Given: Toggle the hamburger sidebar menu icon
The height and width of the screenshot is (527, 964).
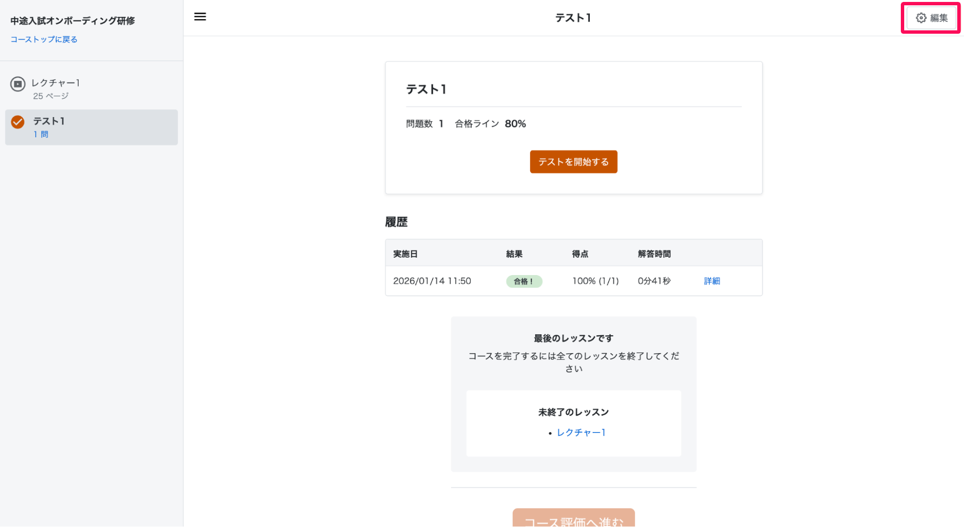Looking at the screenshot, I should 200,17.
